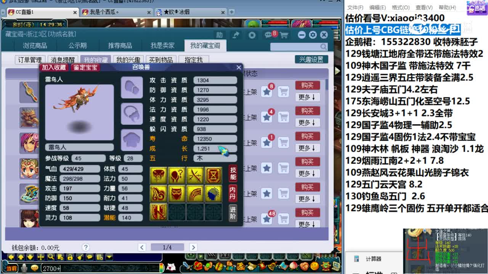The image size is (488, 274).
Task: Click 订单管理 button
Action: pos(30,60)
